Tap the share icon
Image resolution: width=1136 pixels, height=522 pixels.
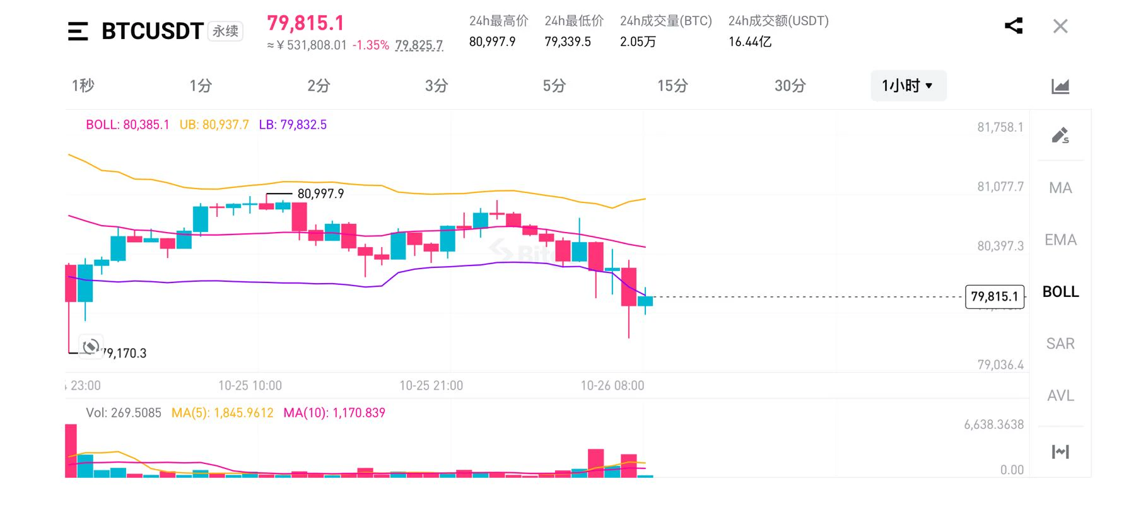click(1014, 26)
